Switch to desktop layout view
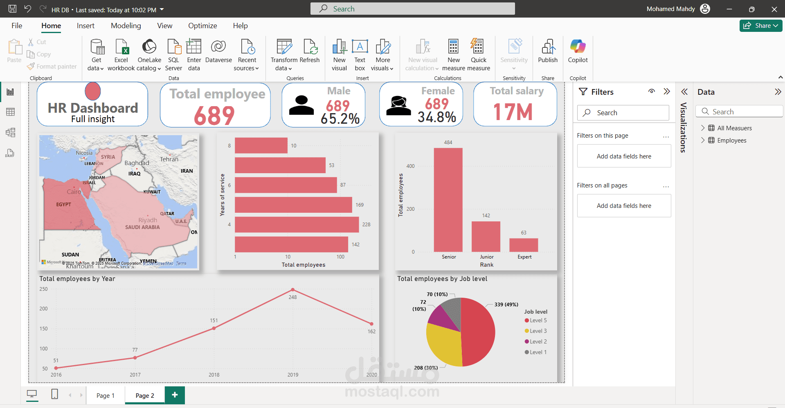Viewport: 785px width, 408px height. pyautogui.click(x=32, y=395)
